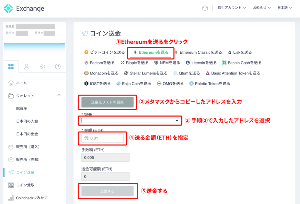Click the 販売所（購入） box icon
This screenshot has height=204, width=300.
tap(11, 147)
